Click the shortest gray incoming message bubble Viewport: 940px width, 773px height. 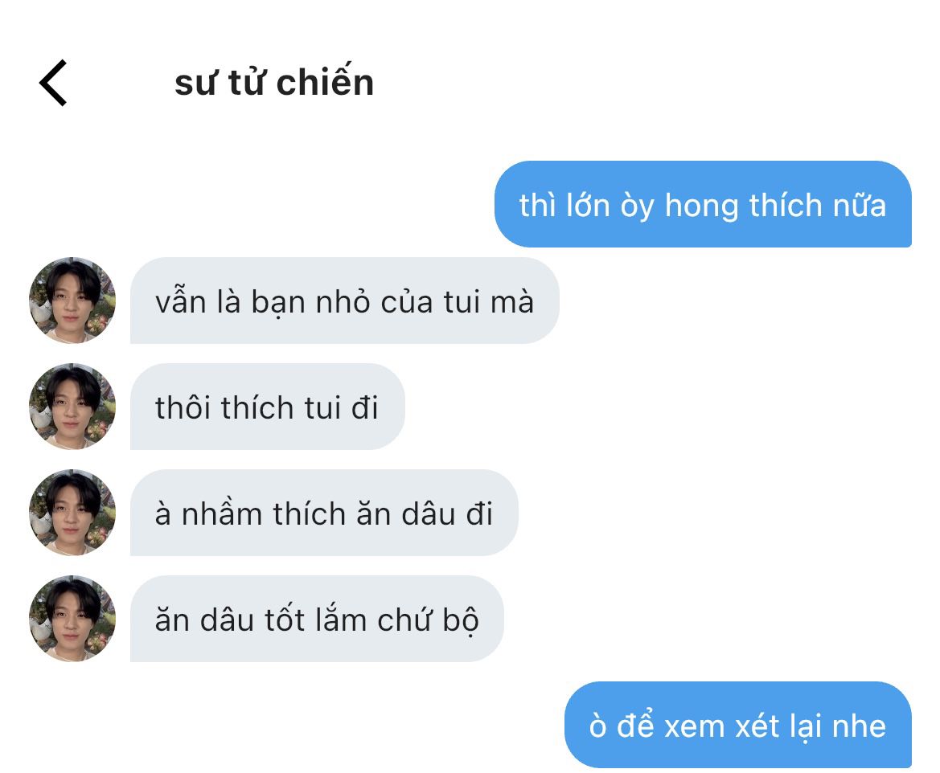click(268, 407)
